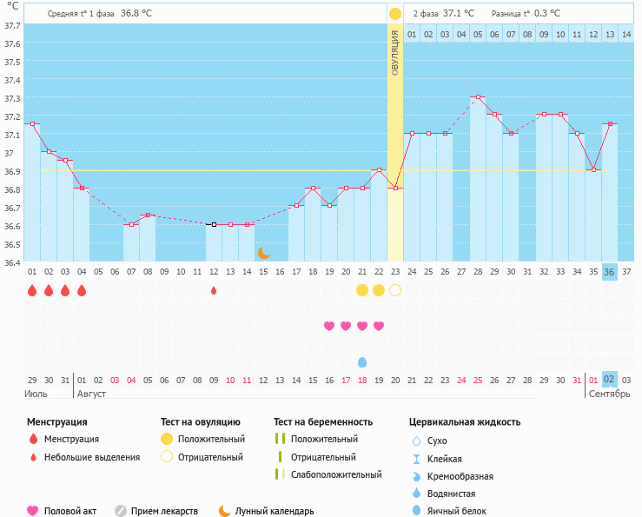Select the highlighted date 02 in Сентябрь
The height and width of the screenshot is (517, 642).
(610, 380)
